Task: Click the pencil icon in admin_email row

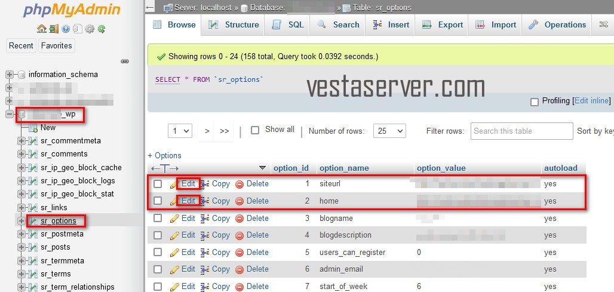Action: click(174, 269)
